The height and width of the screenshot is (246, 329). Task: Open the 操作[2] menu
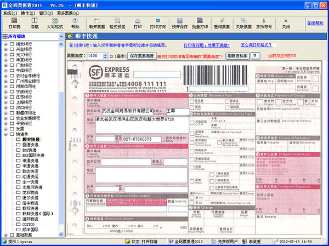click(28, 13)
